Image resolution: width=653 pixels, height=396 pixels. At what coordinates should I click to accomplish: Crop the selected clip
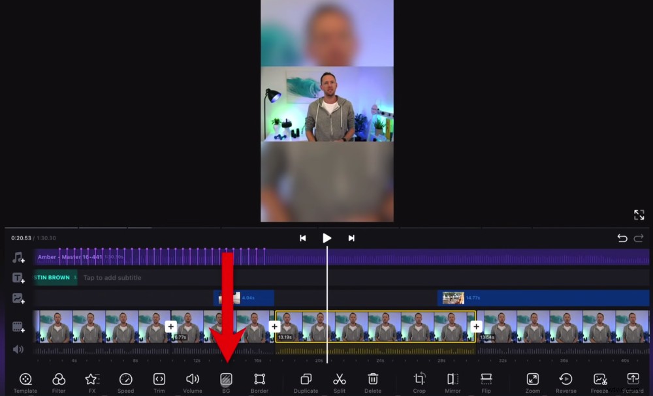419,382
